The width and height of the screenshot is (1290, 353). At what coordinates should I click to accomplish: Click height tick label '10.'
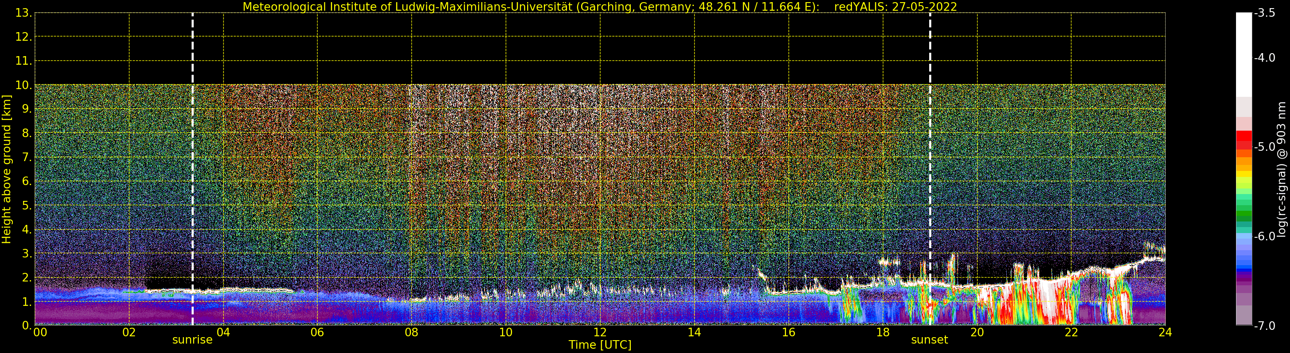(24, 85)
